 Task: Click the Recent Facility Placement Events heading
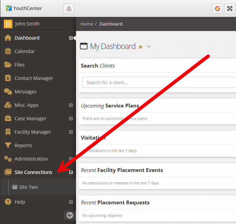coord(122,170)
